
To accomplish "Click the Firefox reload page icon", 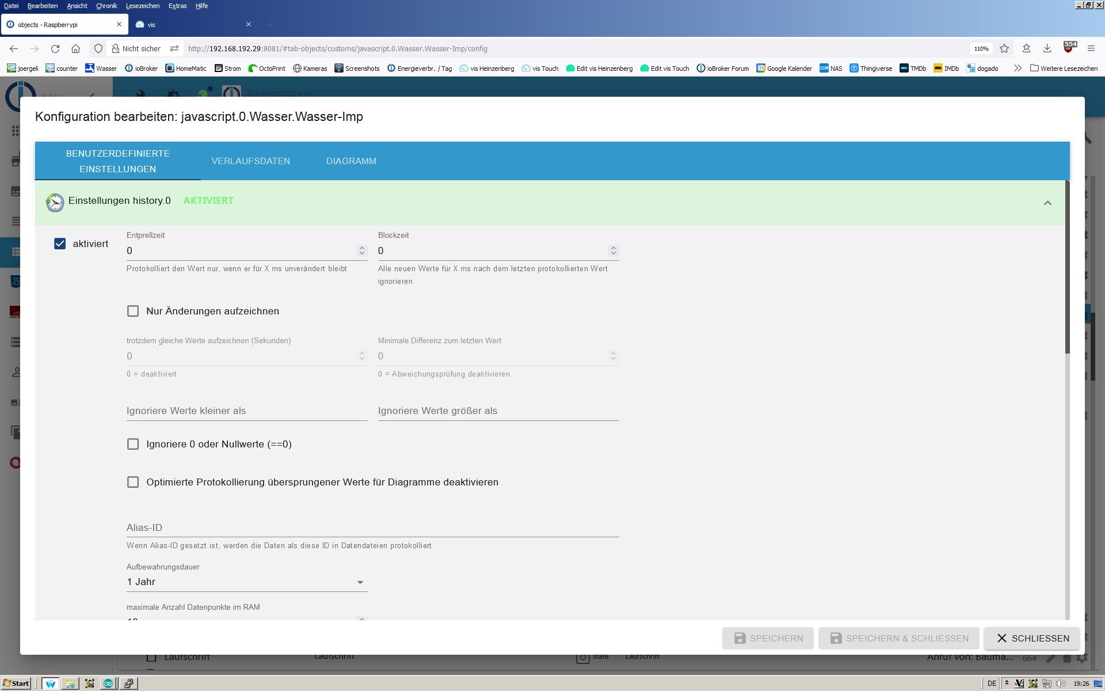I will [55, 49].
